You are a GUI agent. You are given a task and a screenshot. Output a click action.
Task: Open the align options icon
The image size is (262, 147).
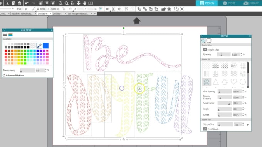coord(108,9)
